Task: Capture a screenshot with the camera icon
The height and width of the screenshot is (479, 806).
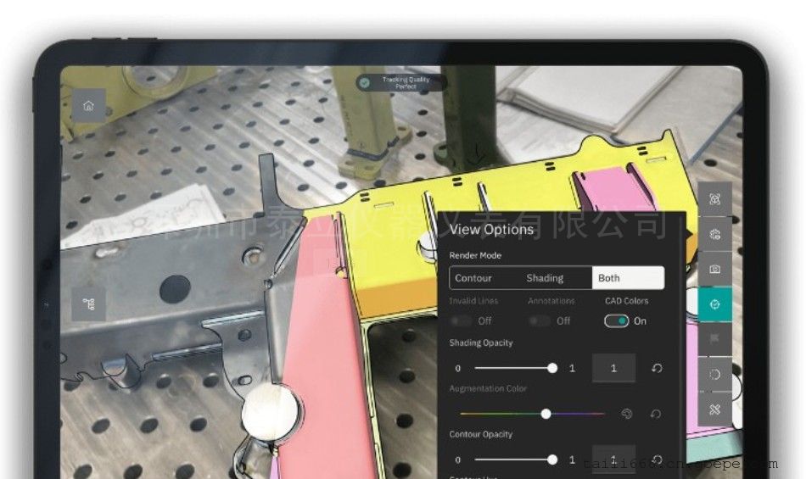Action: coord(714,269)
